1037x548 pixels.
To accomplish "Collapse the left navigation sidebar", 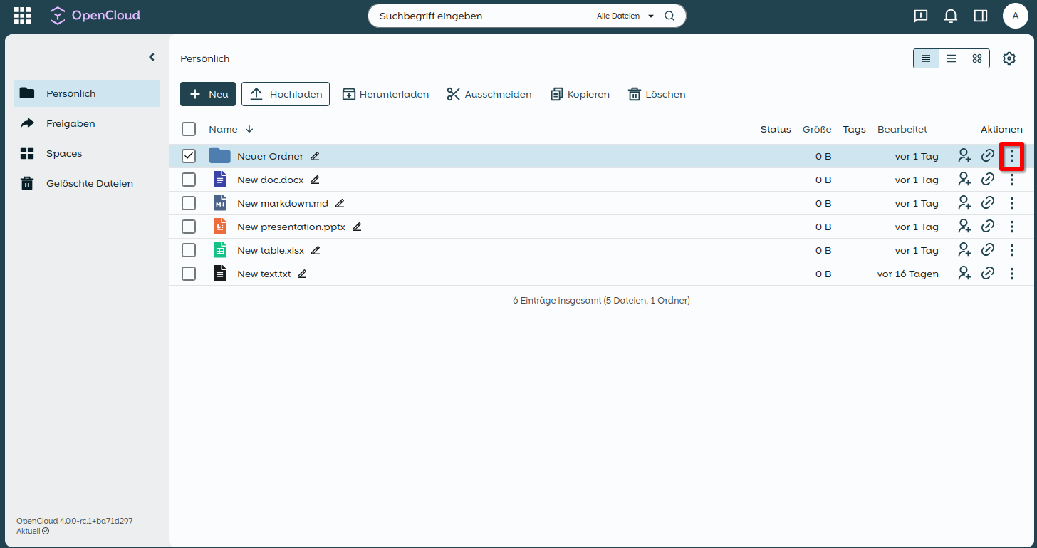I will (x=151, y=57).
